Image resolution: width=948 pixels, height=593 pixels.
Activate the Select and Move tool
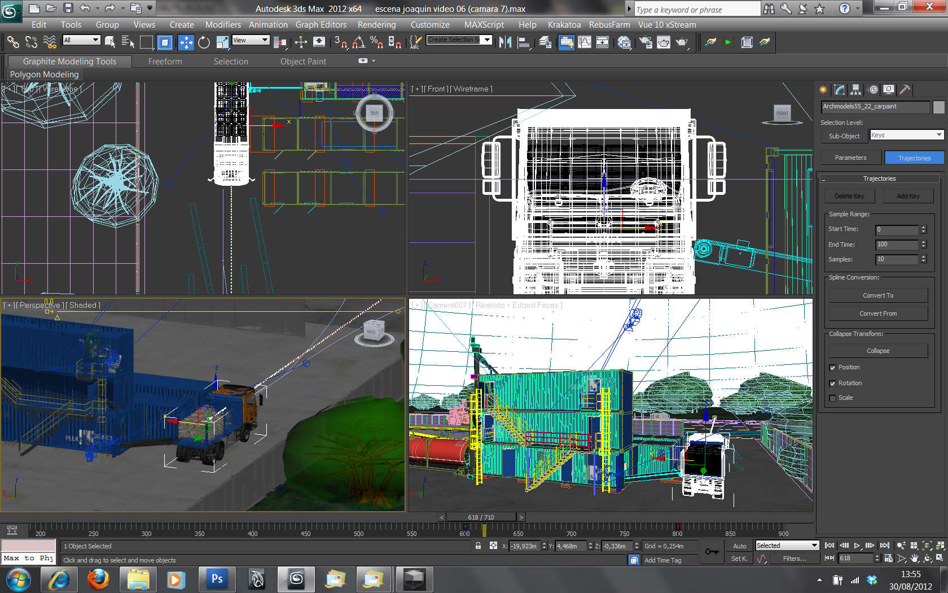click(x=186, y=42)
